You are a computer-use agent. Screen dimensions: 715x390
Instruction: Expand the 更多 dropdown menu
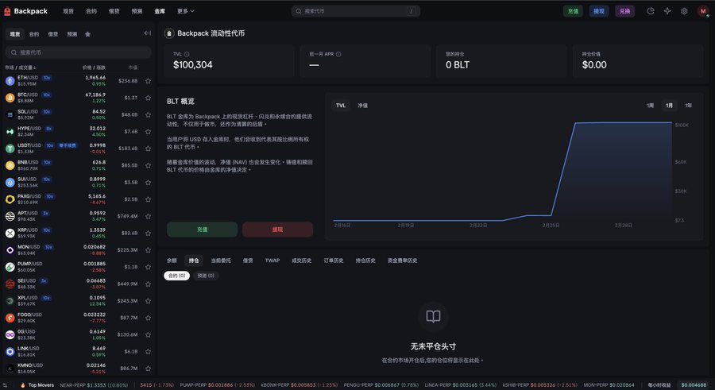pyautogui.click(x=186, y=11)
